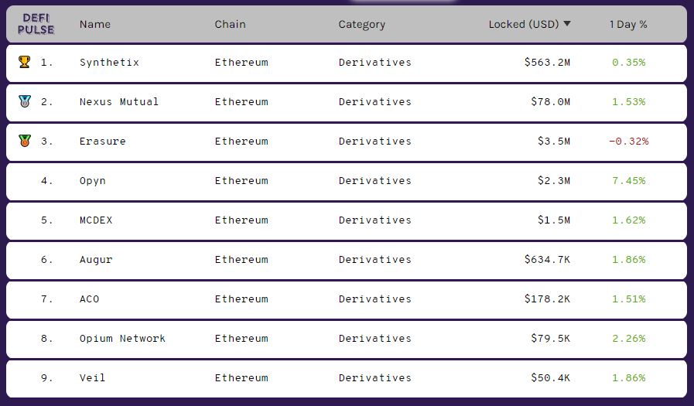
Task: Click the gold trophy icon beside Synthetix
Action: pyautogui.click(x=24, y=62)
